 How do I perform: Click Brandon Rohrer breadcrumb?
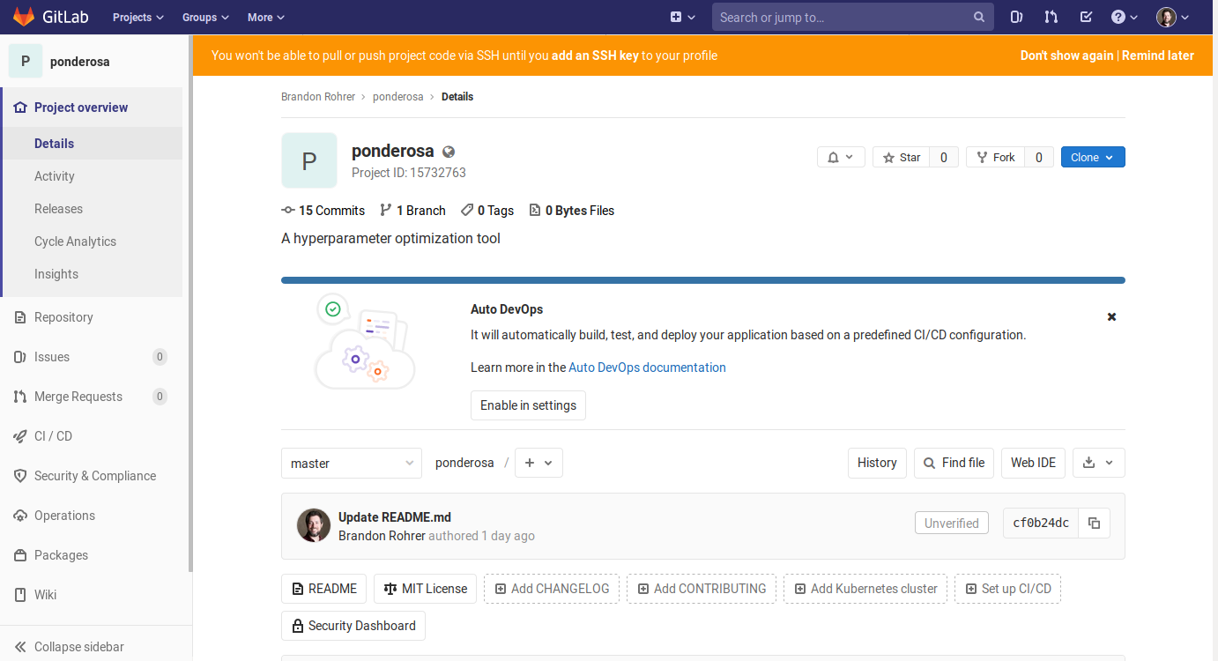tap(318, 97)
